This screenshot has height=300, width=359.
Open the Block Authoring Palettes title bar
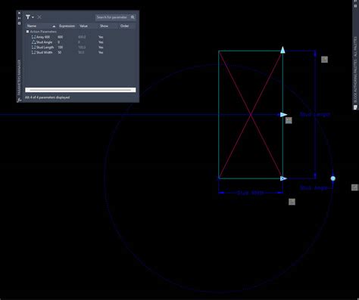click(x=355, y=70)
